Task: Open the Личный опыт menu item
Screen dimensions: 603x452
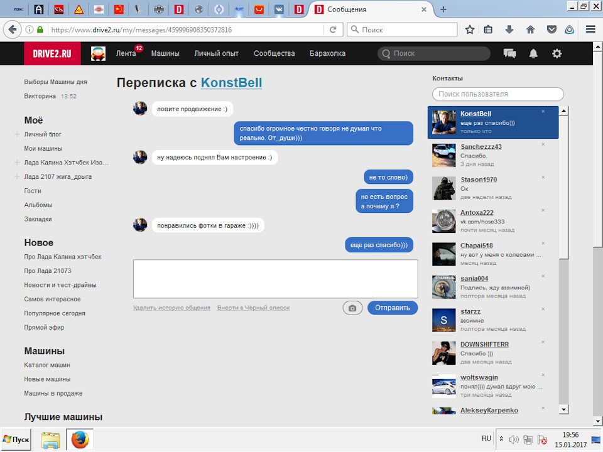Action: coord(216,53)
